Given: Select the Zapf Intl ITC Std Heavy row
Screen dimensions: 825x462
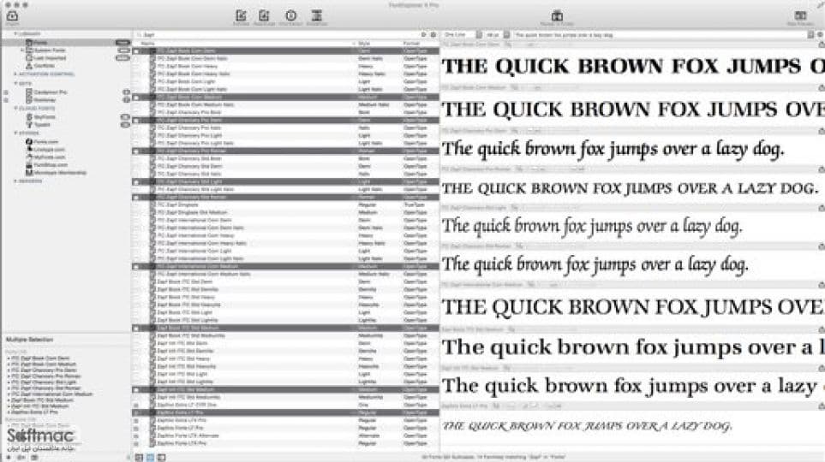Looking at the screenshot, I should pyautogui.click(x=285, y=359).
